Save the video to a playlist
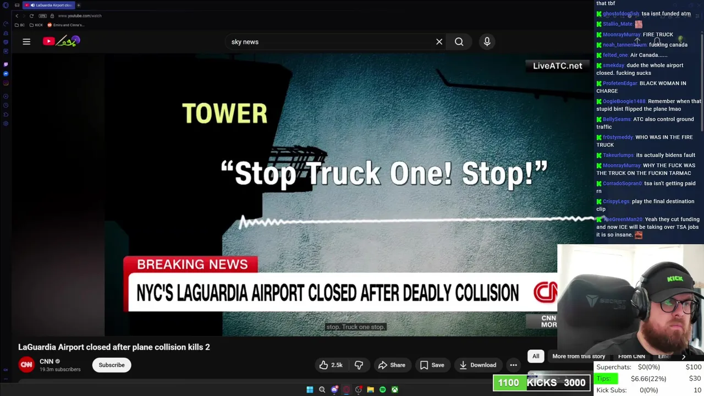Screen dimensions: 704x396 [432, 365]
